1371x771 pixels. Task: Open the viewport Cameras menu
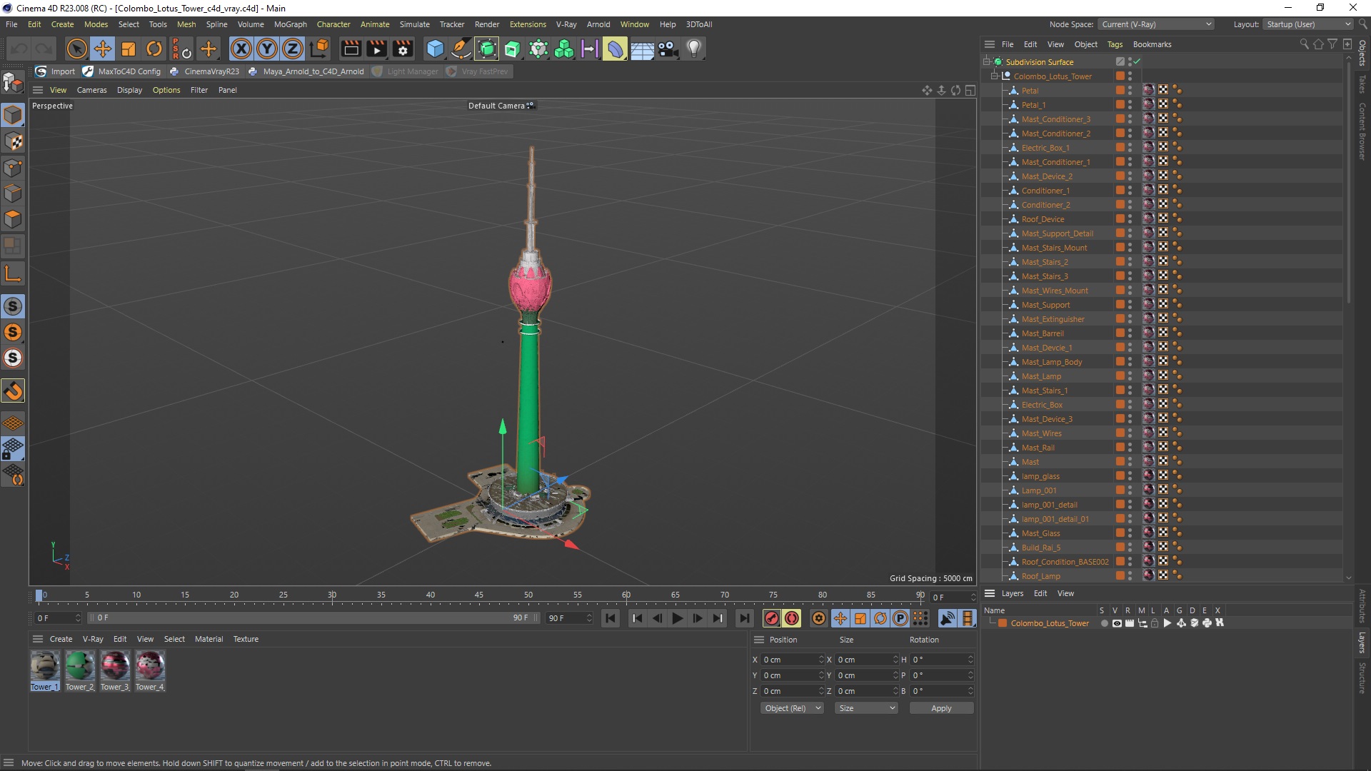(91, 90)
